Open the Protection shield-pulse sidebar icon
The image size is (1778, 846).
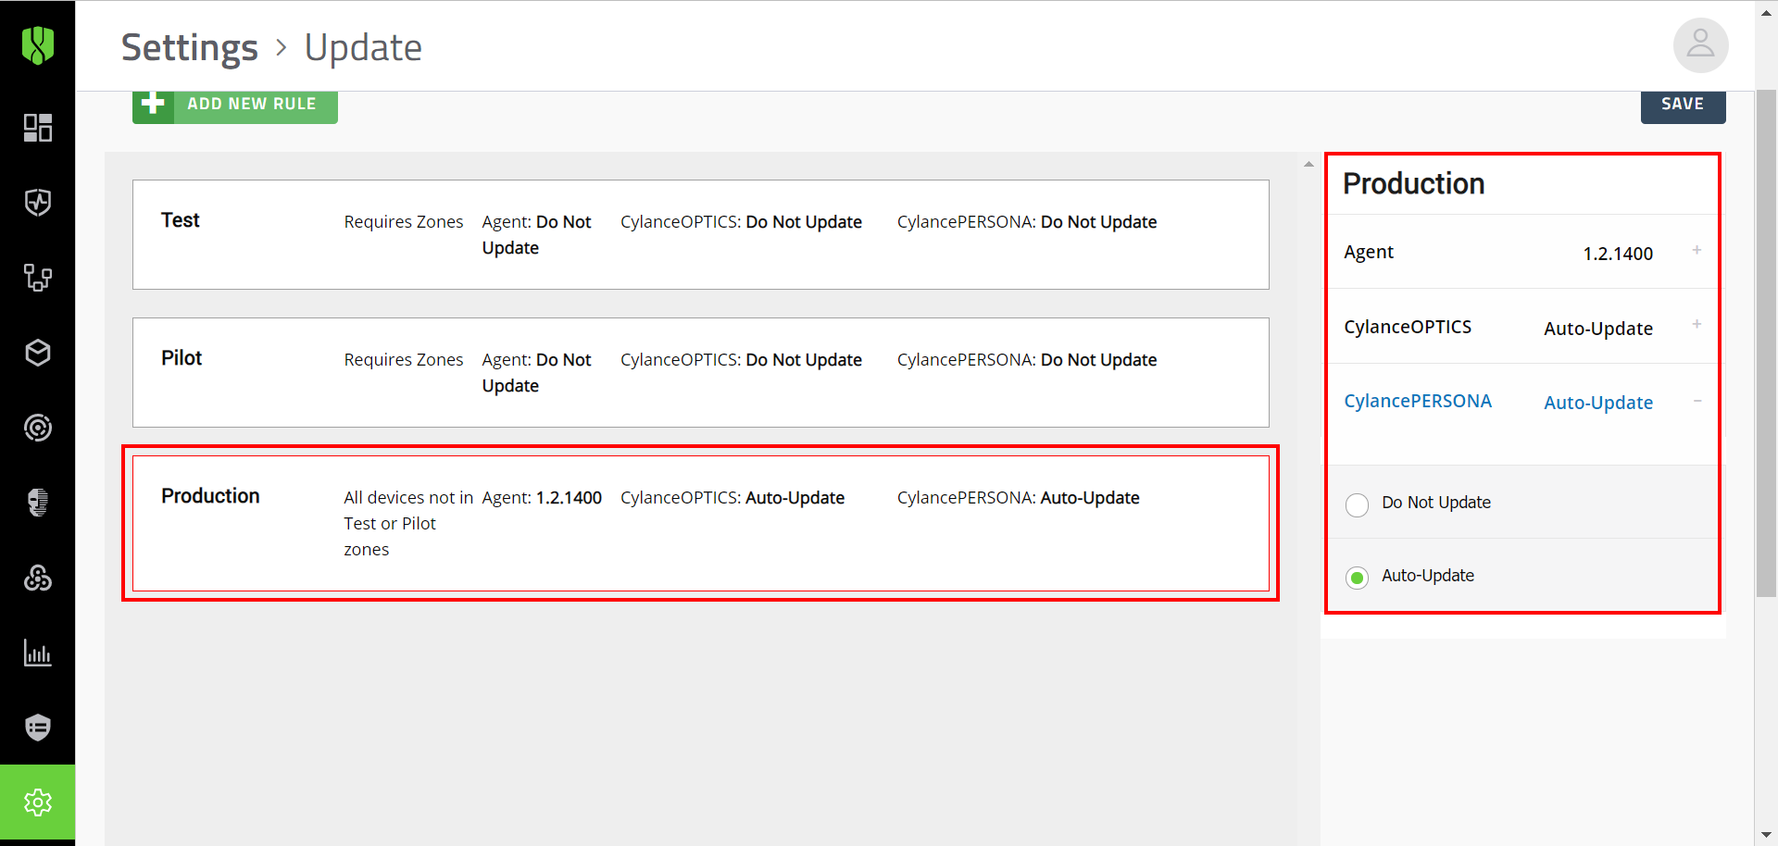point(38,203)
